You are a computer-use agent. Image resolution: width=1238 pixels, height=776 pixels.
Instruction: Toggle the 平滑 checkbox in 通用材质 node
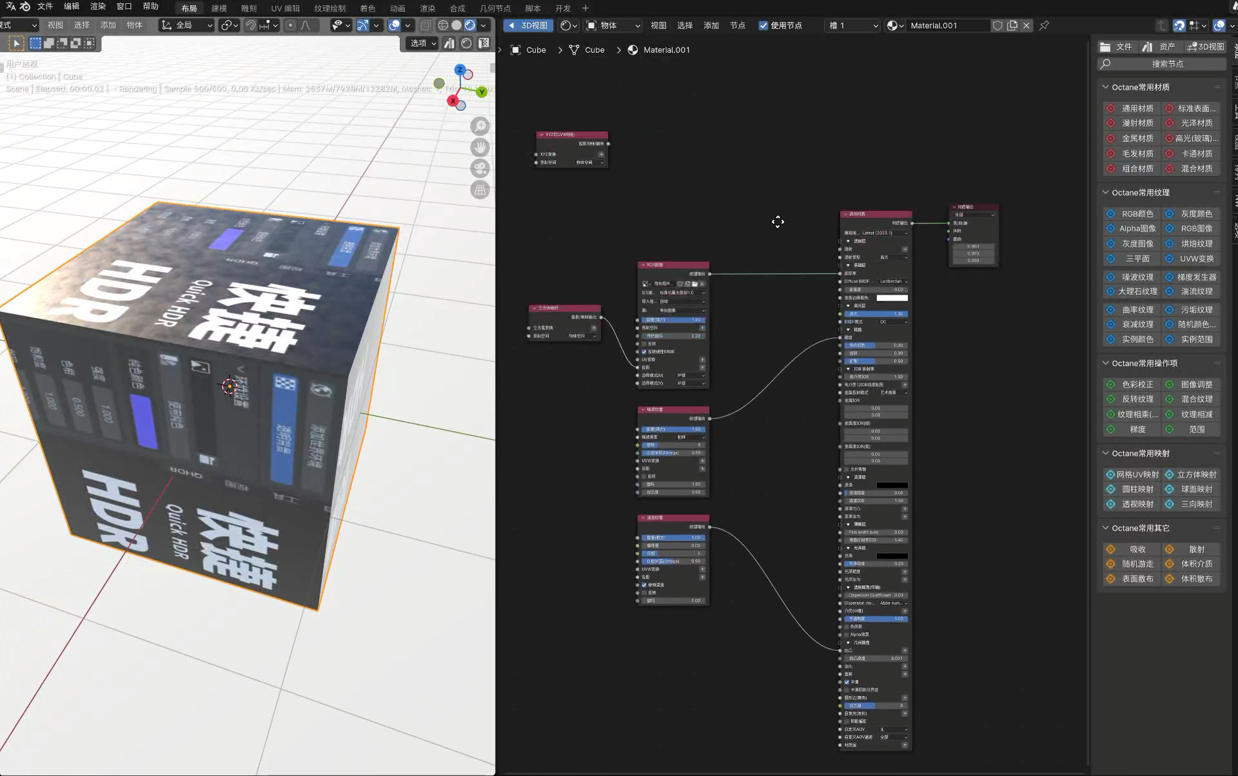click(x=847, y=682)
